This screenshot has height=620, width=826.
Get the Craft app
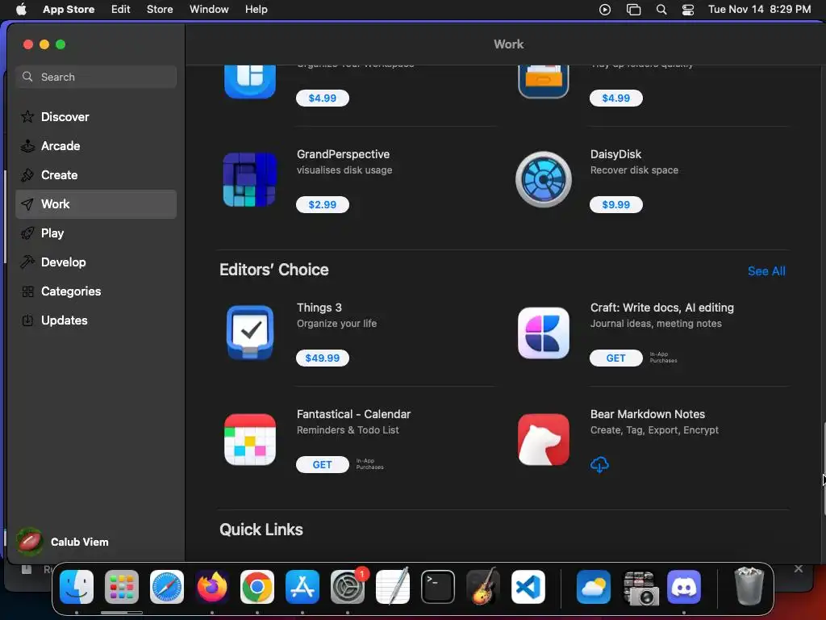[x=615, y=358]
